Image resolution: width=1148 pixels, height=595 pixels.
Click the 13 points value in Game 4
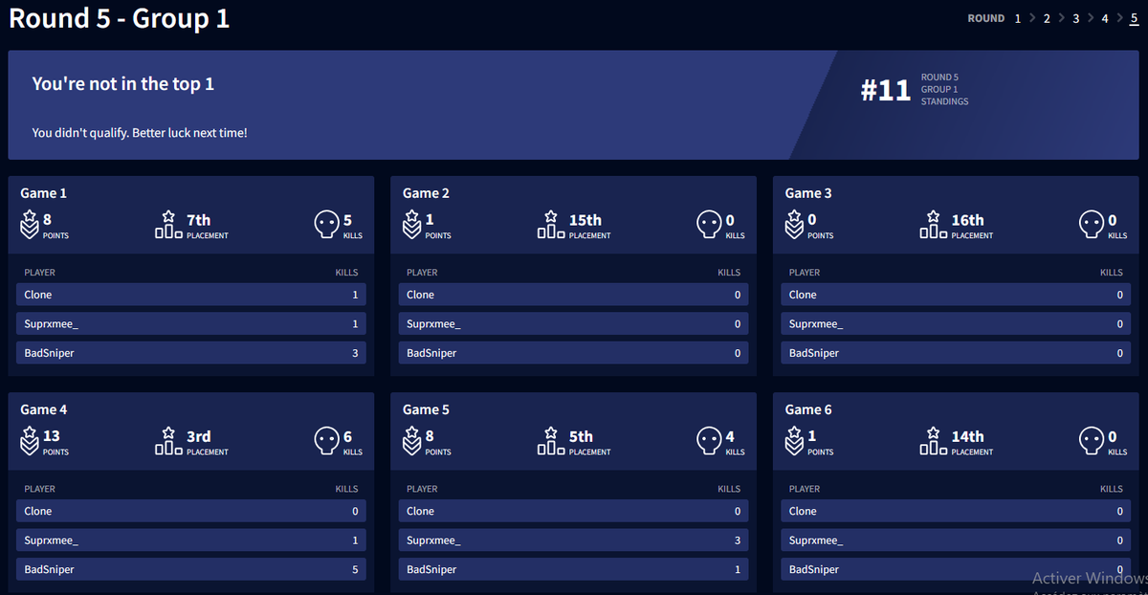52,436
